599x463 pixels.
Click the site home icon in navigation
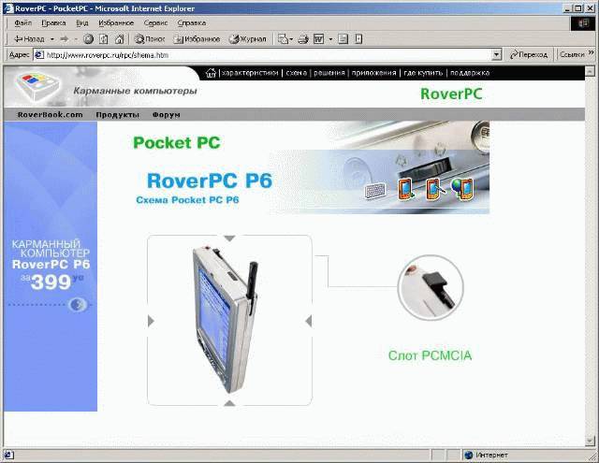point(211,73)
